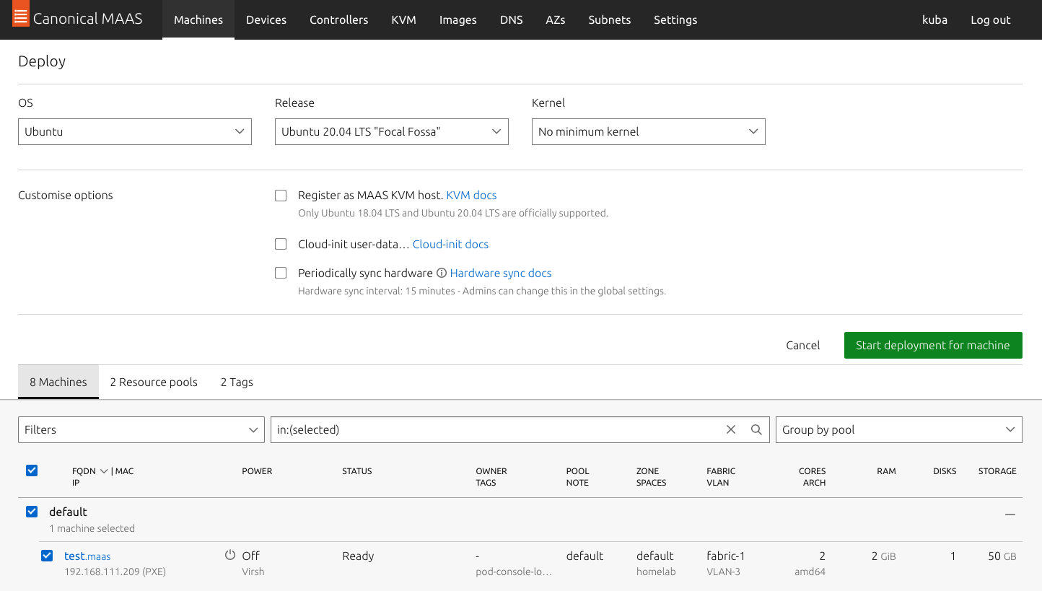Open DNS in navigation

pos(512,19)
